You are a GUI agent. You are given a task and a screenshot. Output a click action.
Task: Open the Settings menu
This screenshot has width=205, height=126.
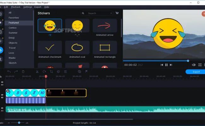point(27,7)
